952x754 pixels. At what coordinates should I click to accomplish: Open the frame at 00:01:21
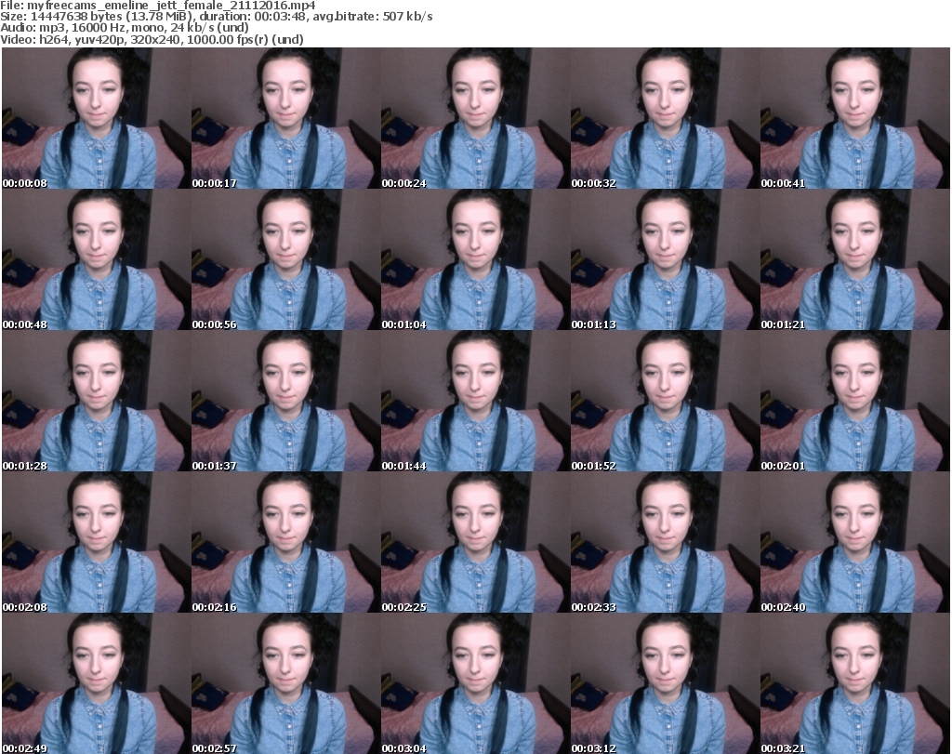(x=855, y=259)
